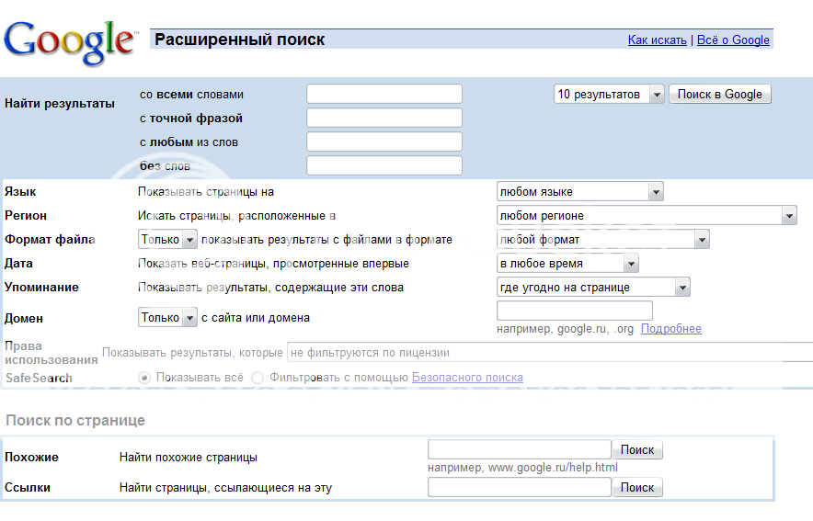Open 'где угодно на странице' dropdown

pos(593,288)
